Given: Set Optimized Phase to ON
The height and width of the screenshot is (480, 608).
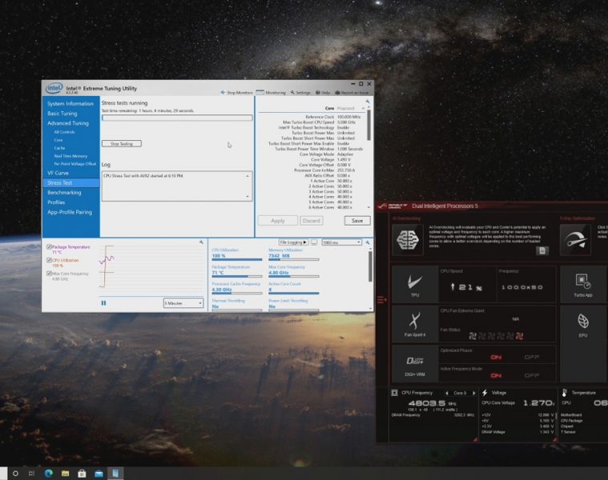Looking at the screenshot, I should (x=496, y=357).
